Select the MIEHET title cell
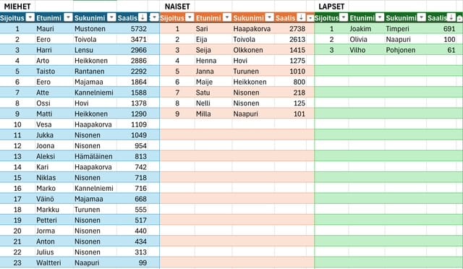Image resolution: width=463 pixels, height=269 pixels. [17, 7]
